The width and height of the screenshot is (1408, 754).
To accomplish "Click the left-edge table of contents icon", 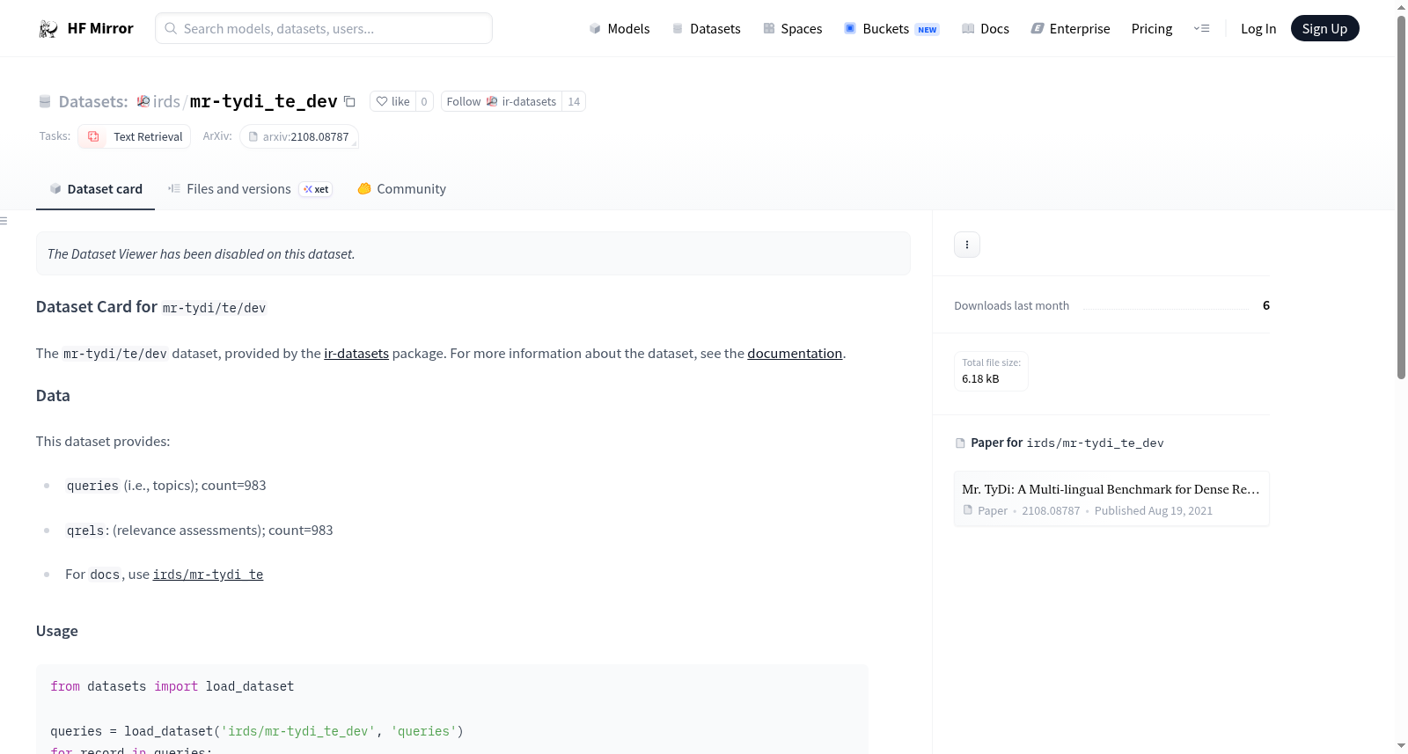I will (4, 221).
